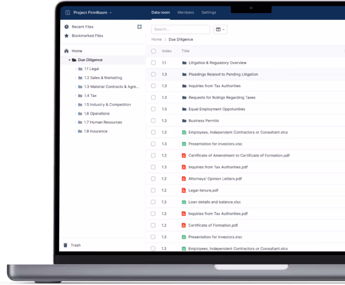Screen dimensions: 345x285
Task: Click the Requests for Rulings Regarding Taxes folder icon
Action: point(185,98)
